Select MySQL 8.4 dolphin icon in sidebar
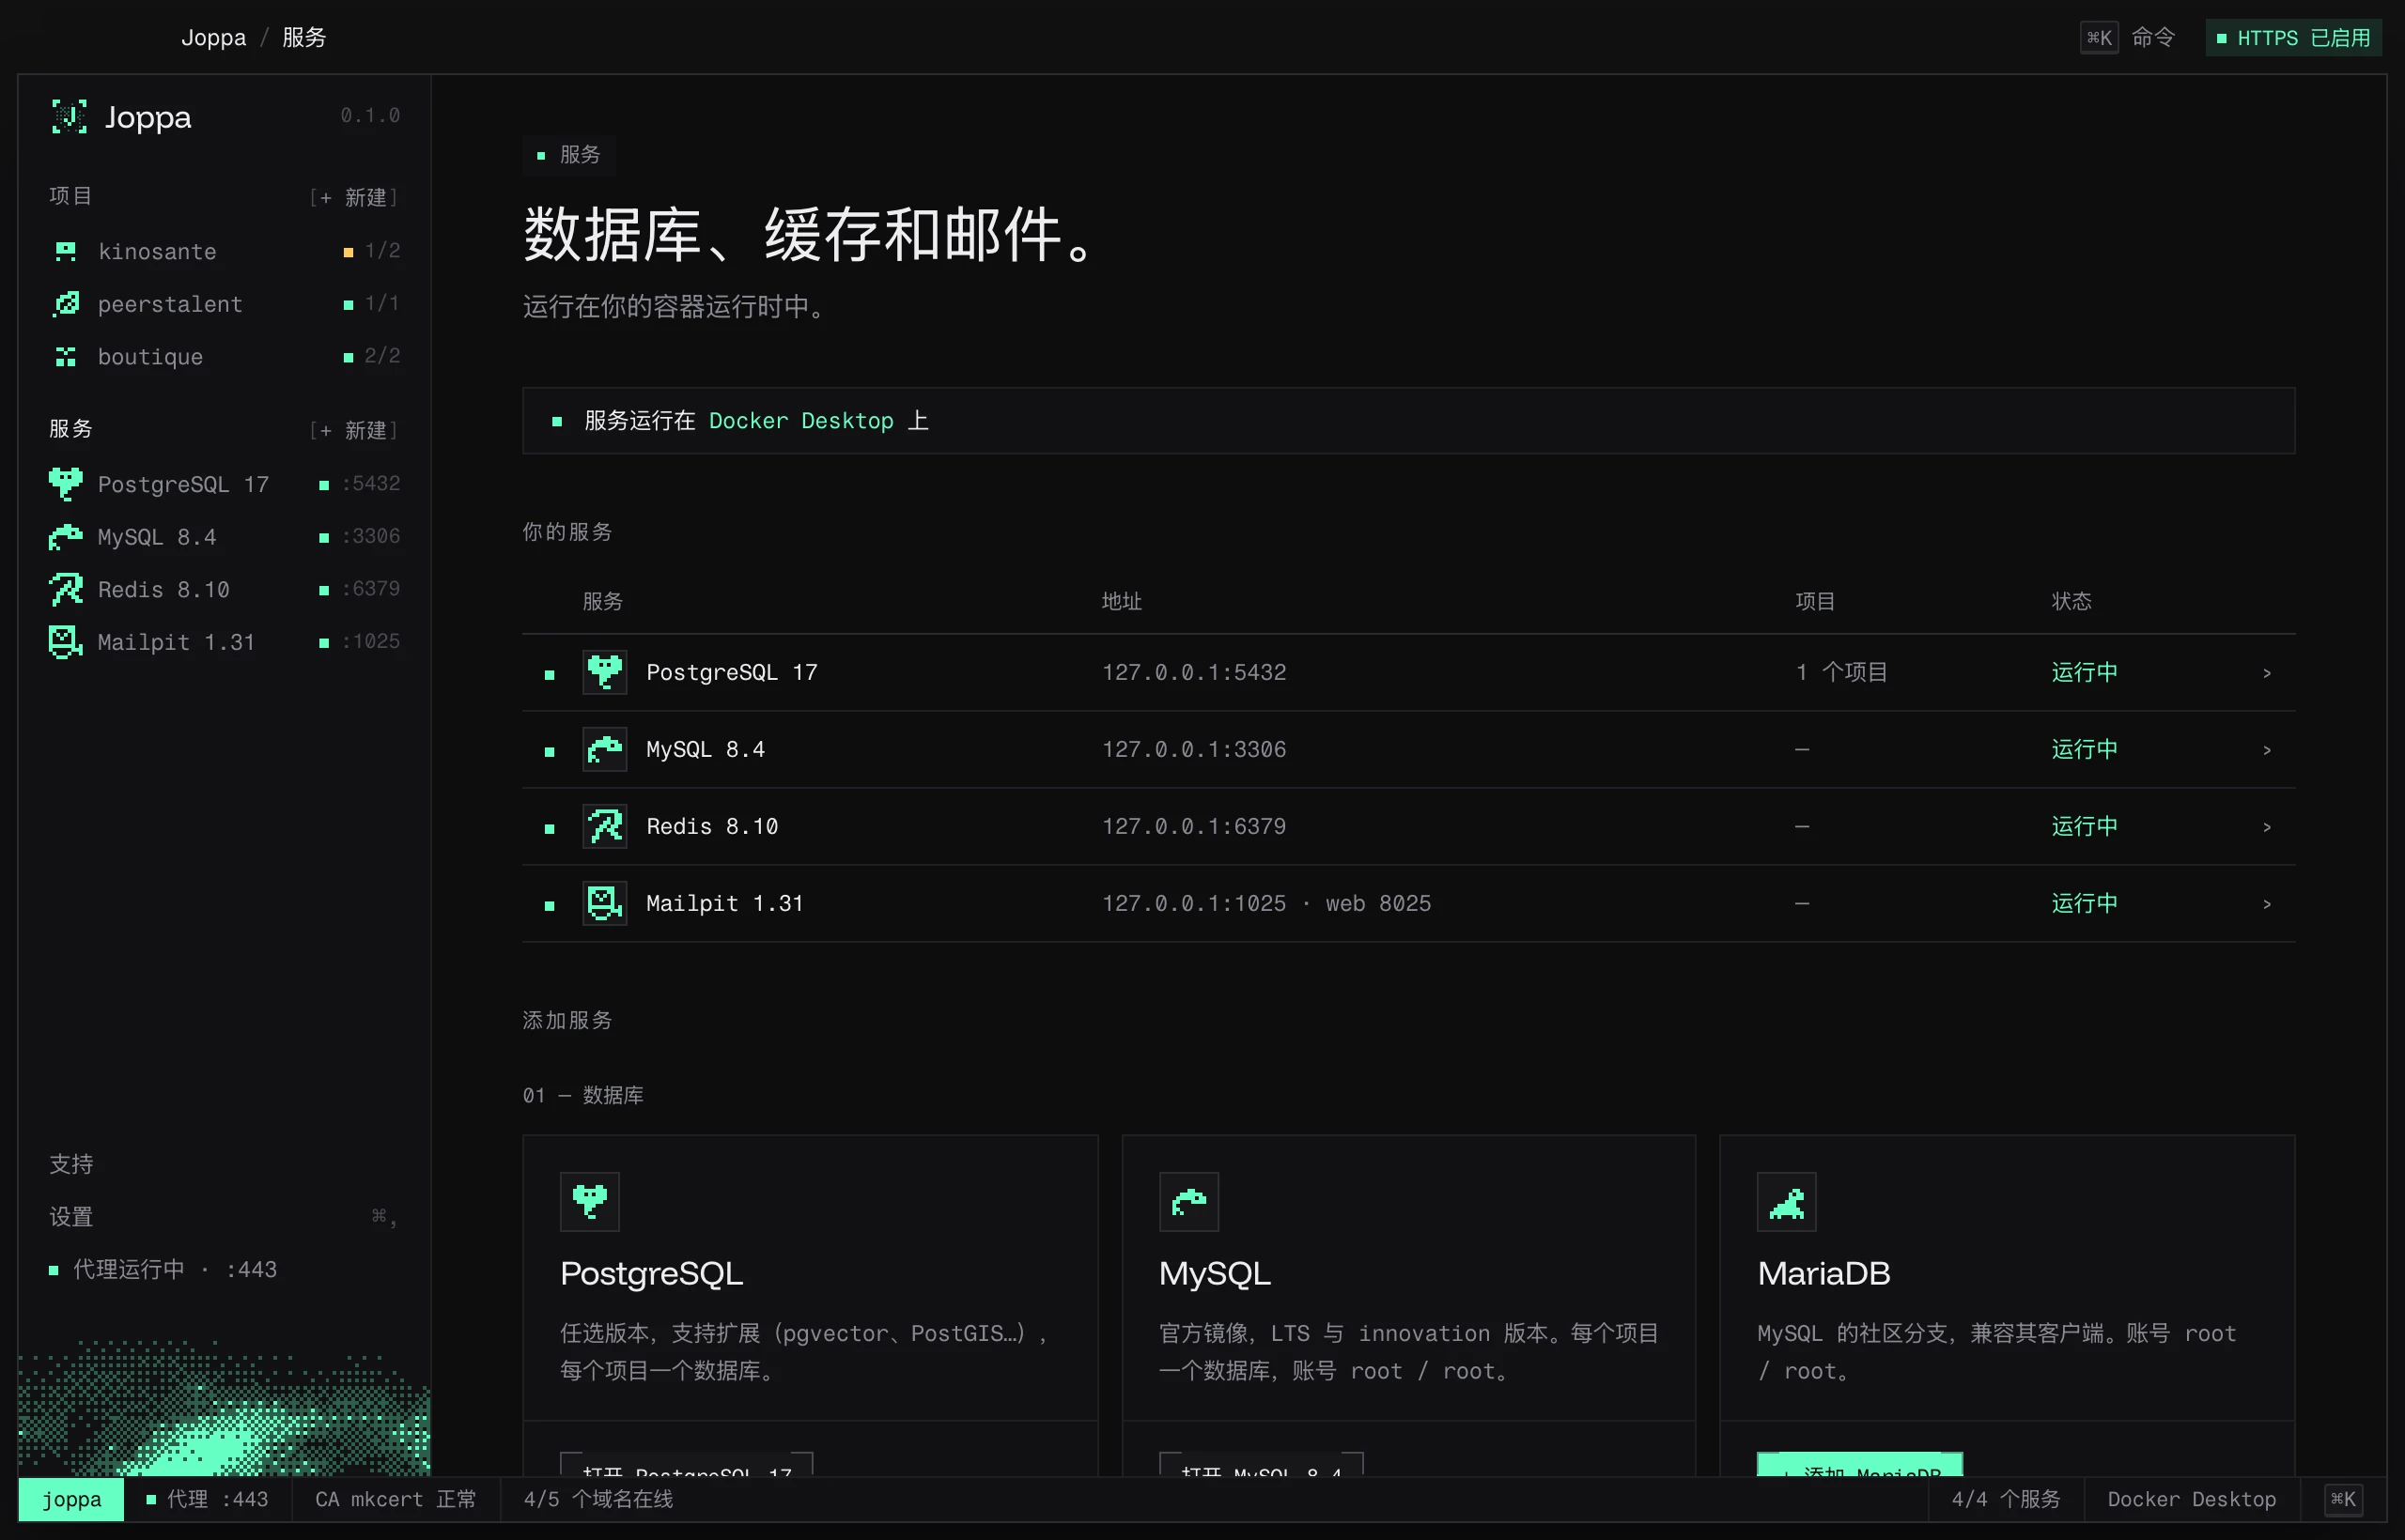2405x1540 pixels. tap(66, 537)
